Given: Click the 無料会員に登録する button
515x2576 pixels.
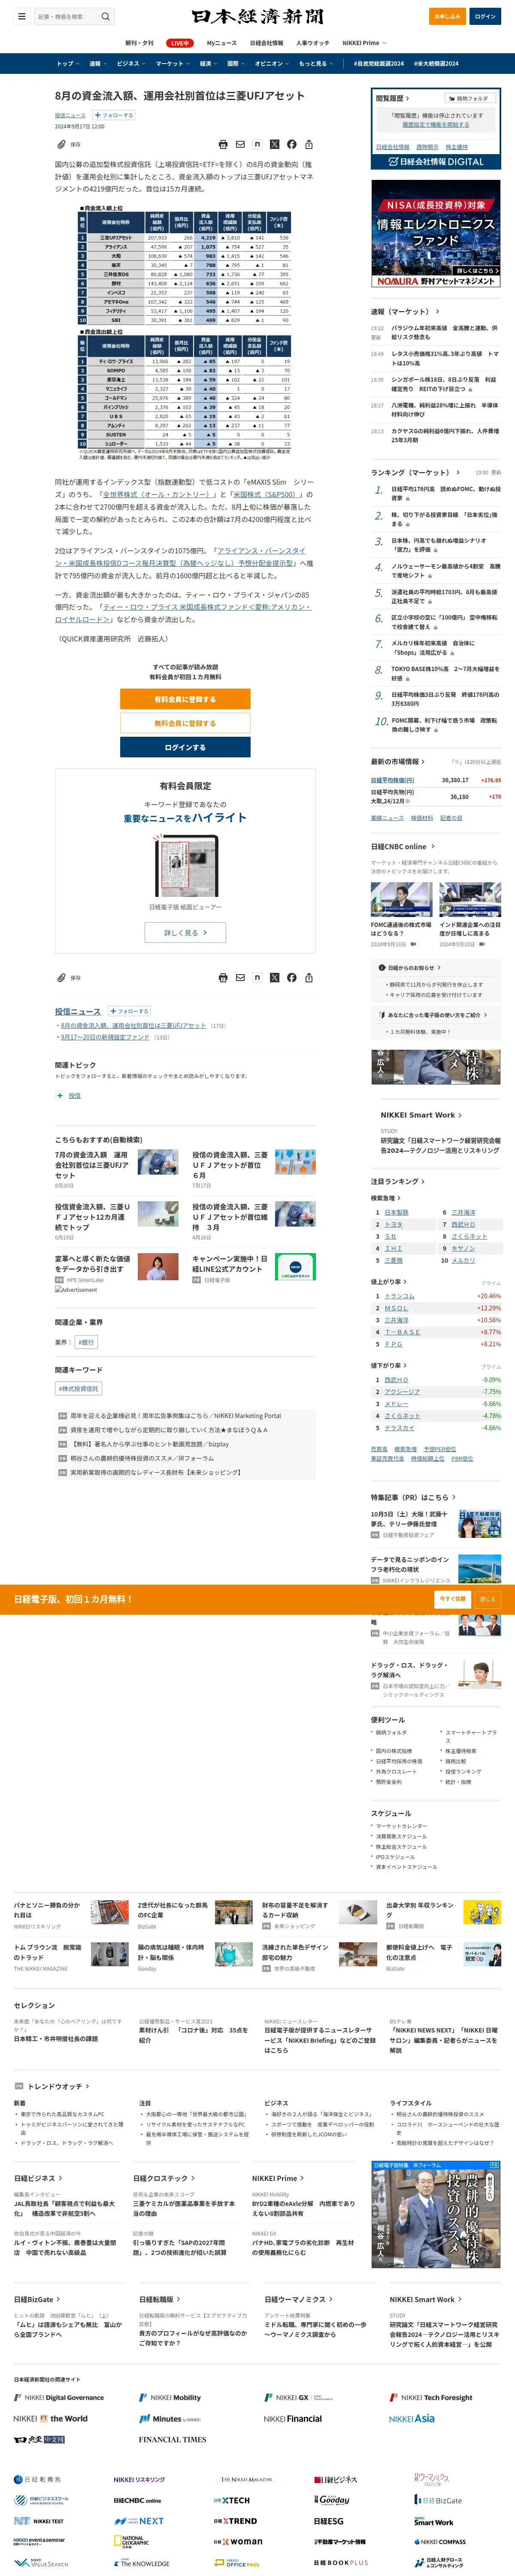Looking at the screenshot, I should click(185, 723).
